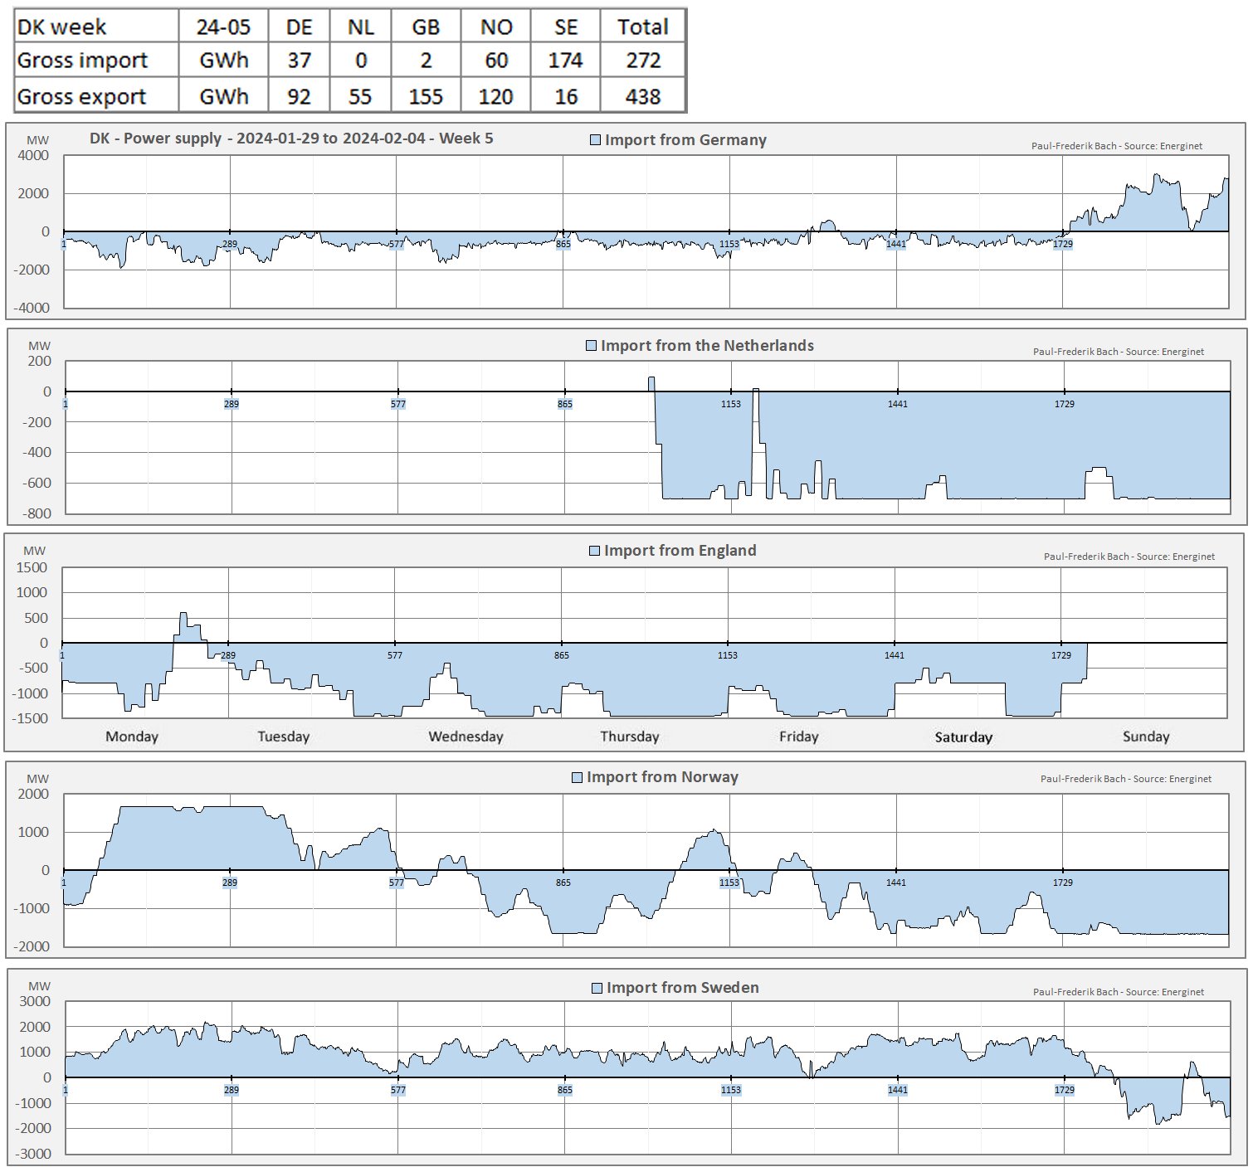Viewport: 1253px width, 1167px height.
Task: Click the SE gross import value 174
Action: [566, 61]
